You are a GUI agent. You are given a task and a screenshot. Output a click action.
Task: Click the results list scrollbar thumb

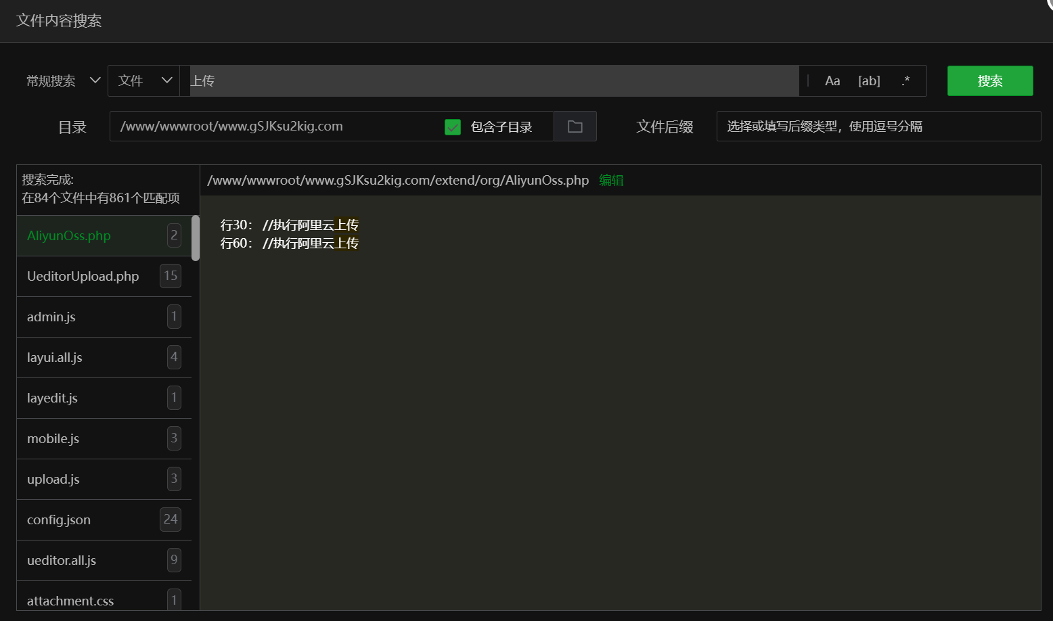pos(196,238)
